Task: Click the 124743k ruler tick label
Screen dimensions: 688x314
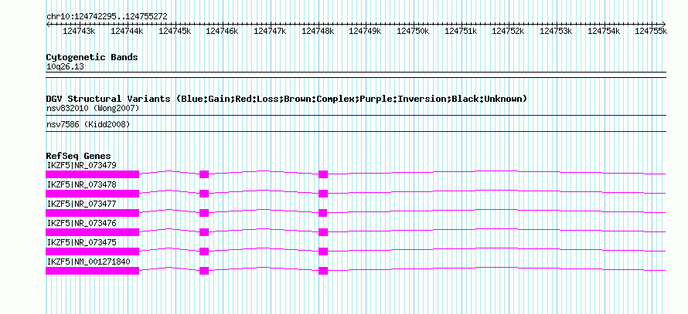Action: point(79,31)
